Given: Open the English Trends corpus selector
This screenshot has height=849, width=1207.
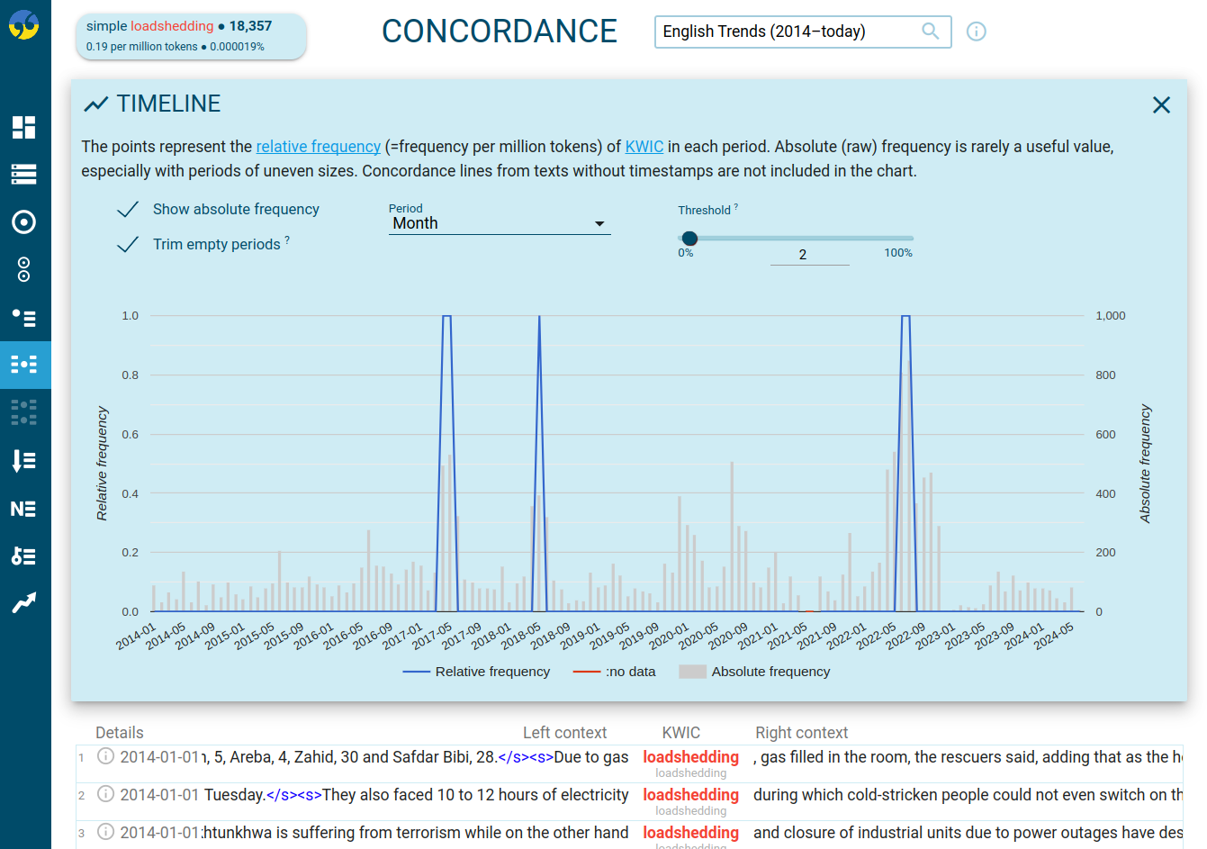Looking at the screenshot, I should [792, 31].
